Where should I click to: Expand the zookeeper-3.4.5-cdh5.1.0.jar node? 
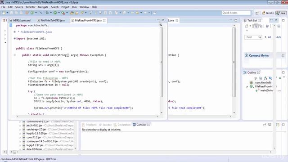pyautogui.click(x=20, y=141)
